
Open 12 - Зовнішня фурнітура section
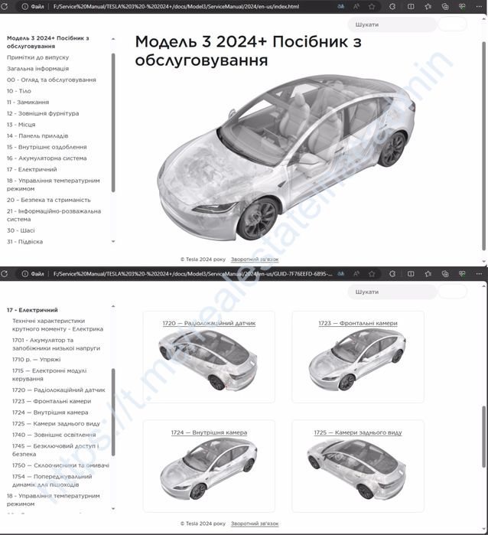tap(43, 113)
